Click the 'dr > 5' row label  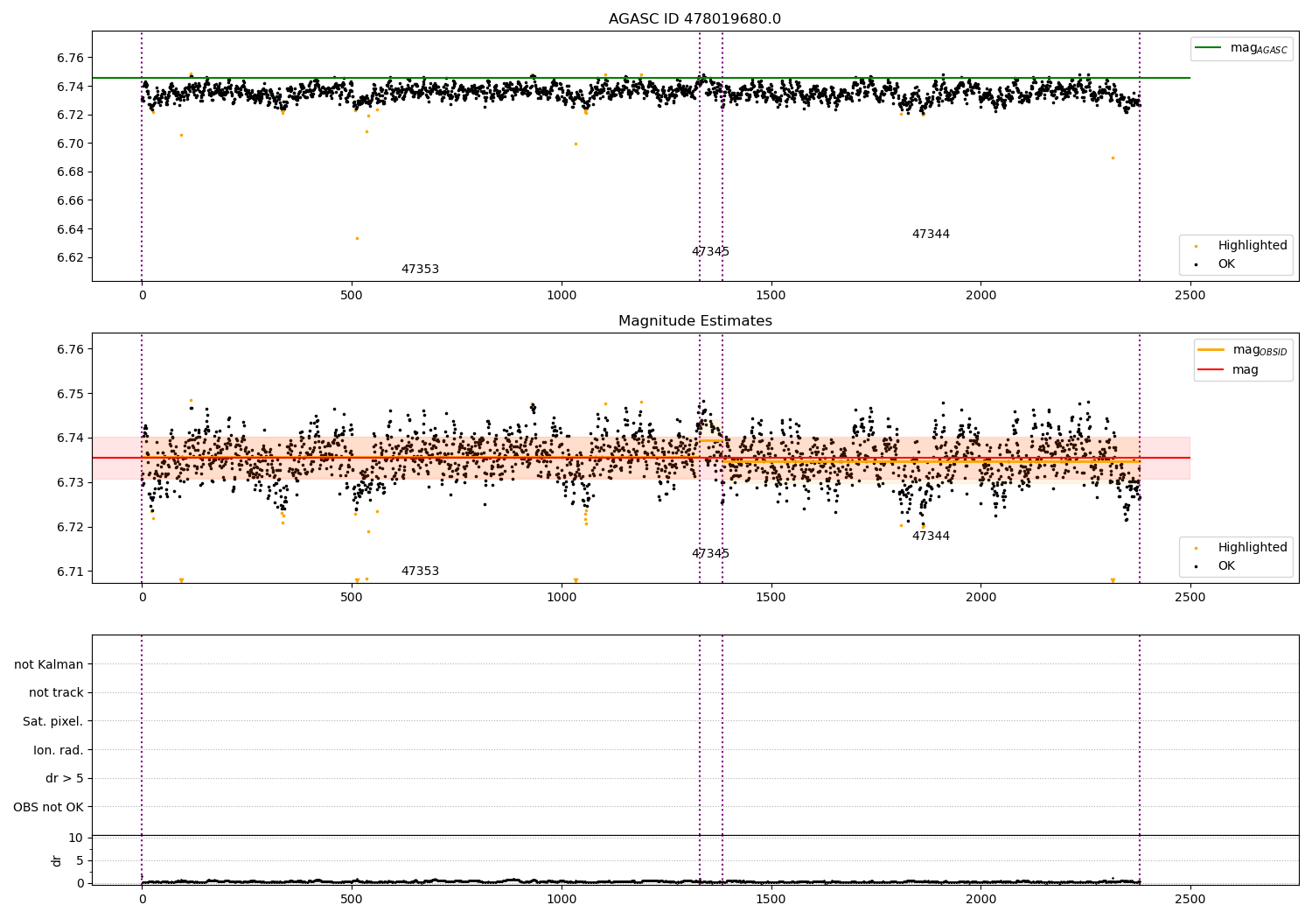[x=65, y=779]
